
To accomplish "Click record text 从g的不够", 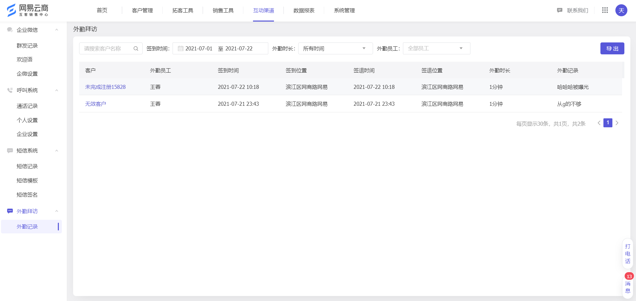I will click(569, 104).
